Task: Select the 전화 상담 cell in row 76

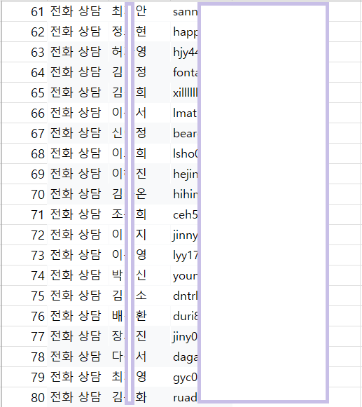Action: 78,316
